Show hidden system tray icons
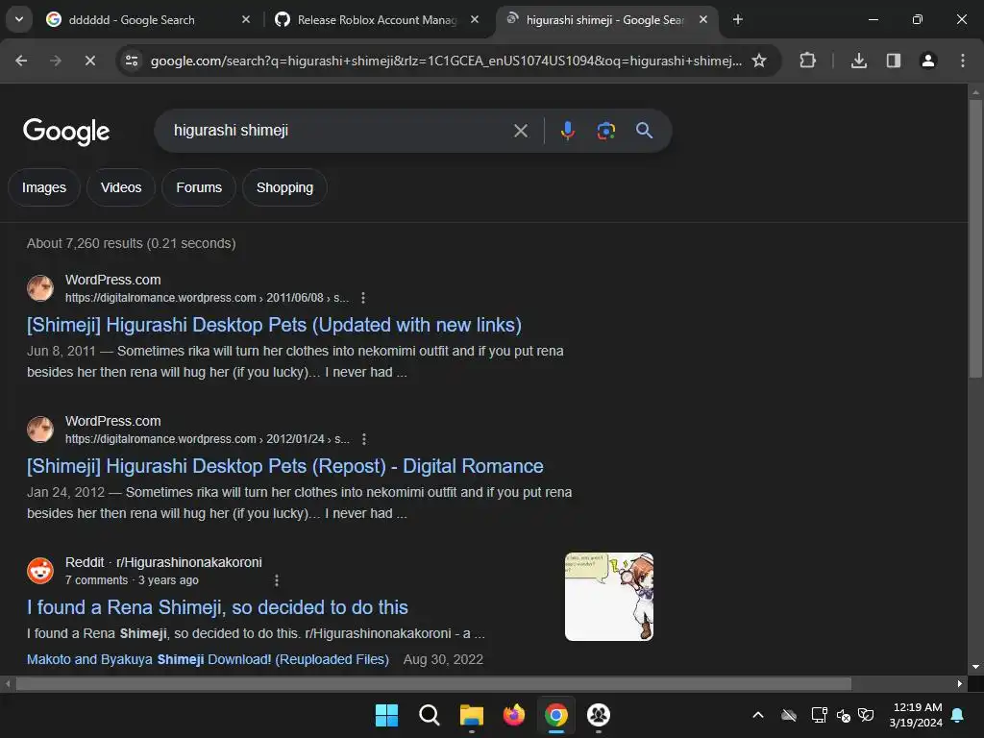The width and height of the screenshot is (984, 738). [x=758, y=715]
